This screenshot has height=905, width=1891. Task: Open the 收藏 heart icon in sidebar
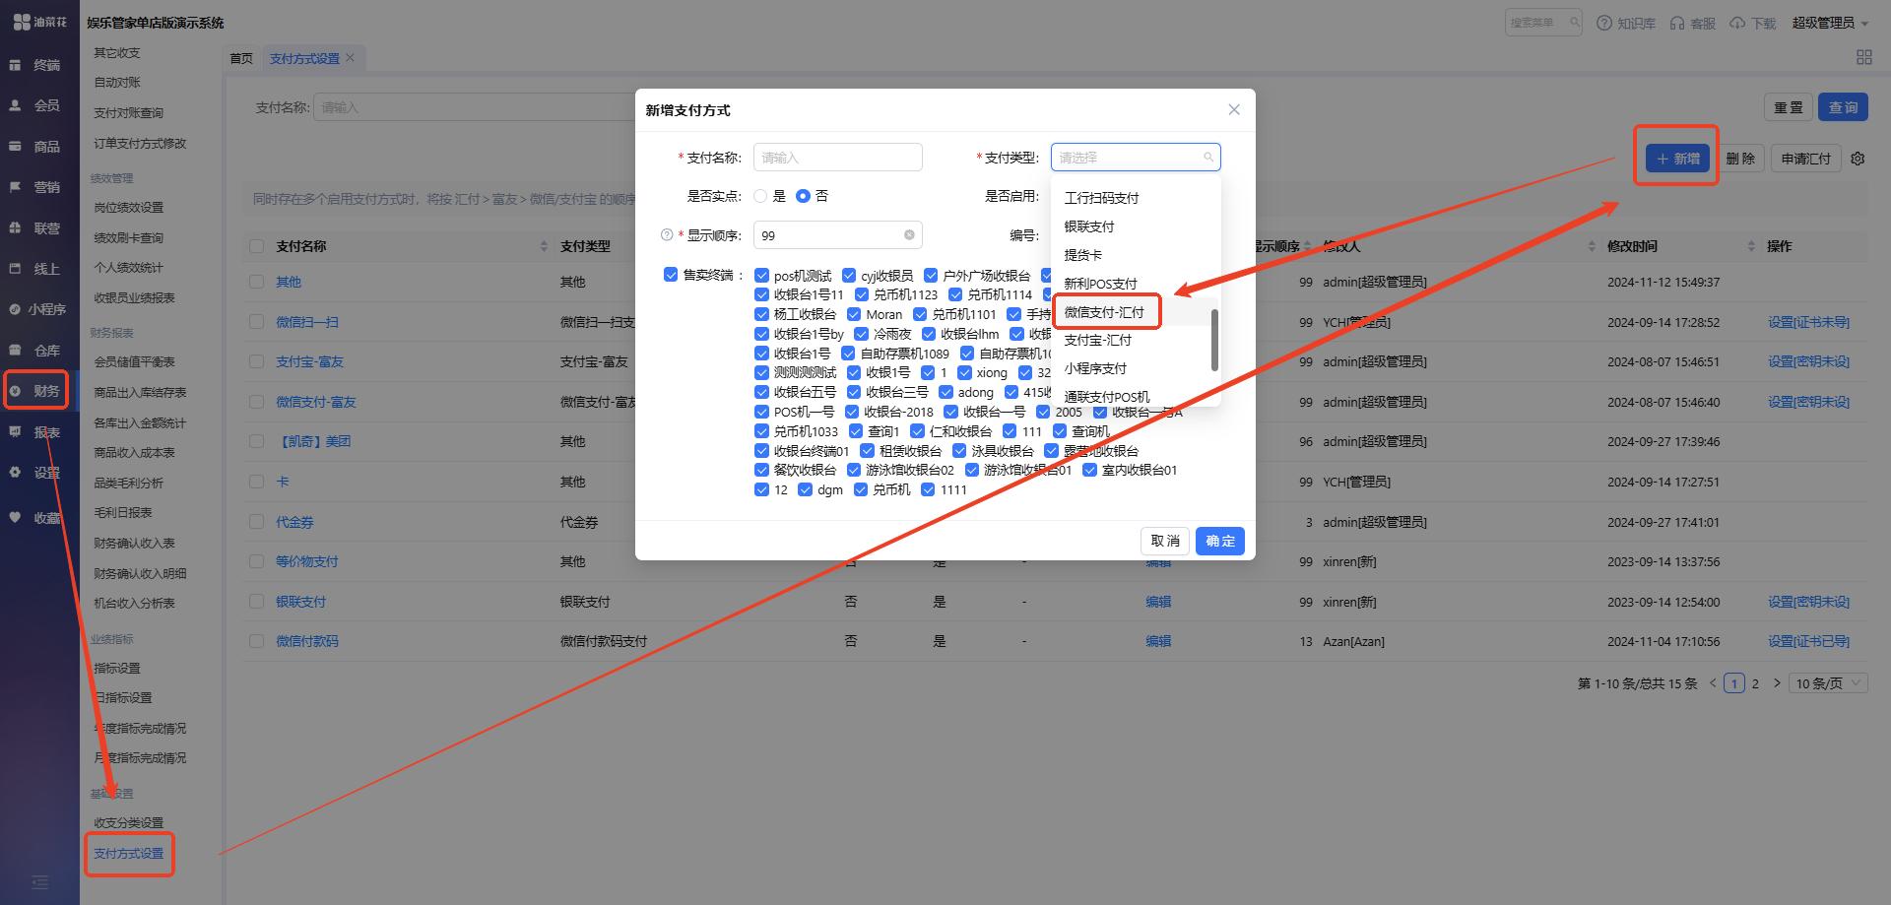15,517
